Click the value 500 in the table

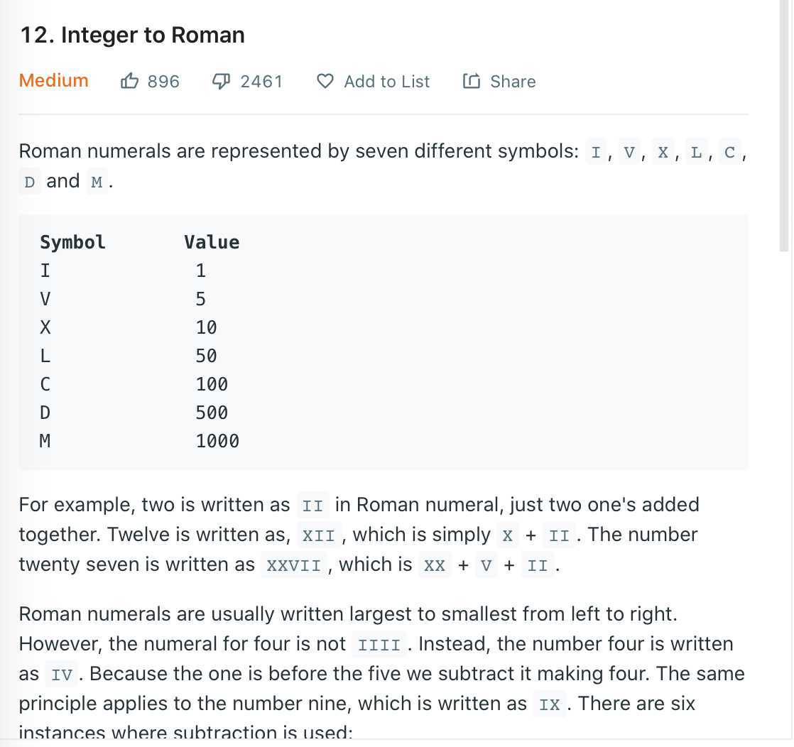[x=212, y=413]
